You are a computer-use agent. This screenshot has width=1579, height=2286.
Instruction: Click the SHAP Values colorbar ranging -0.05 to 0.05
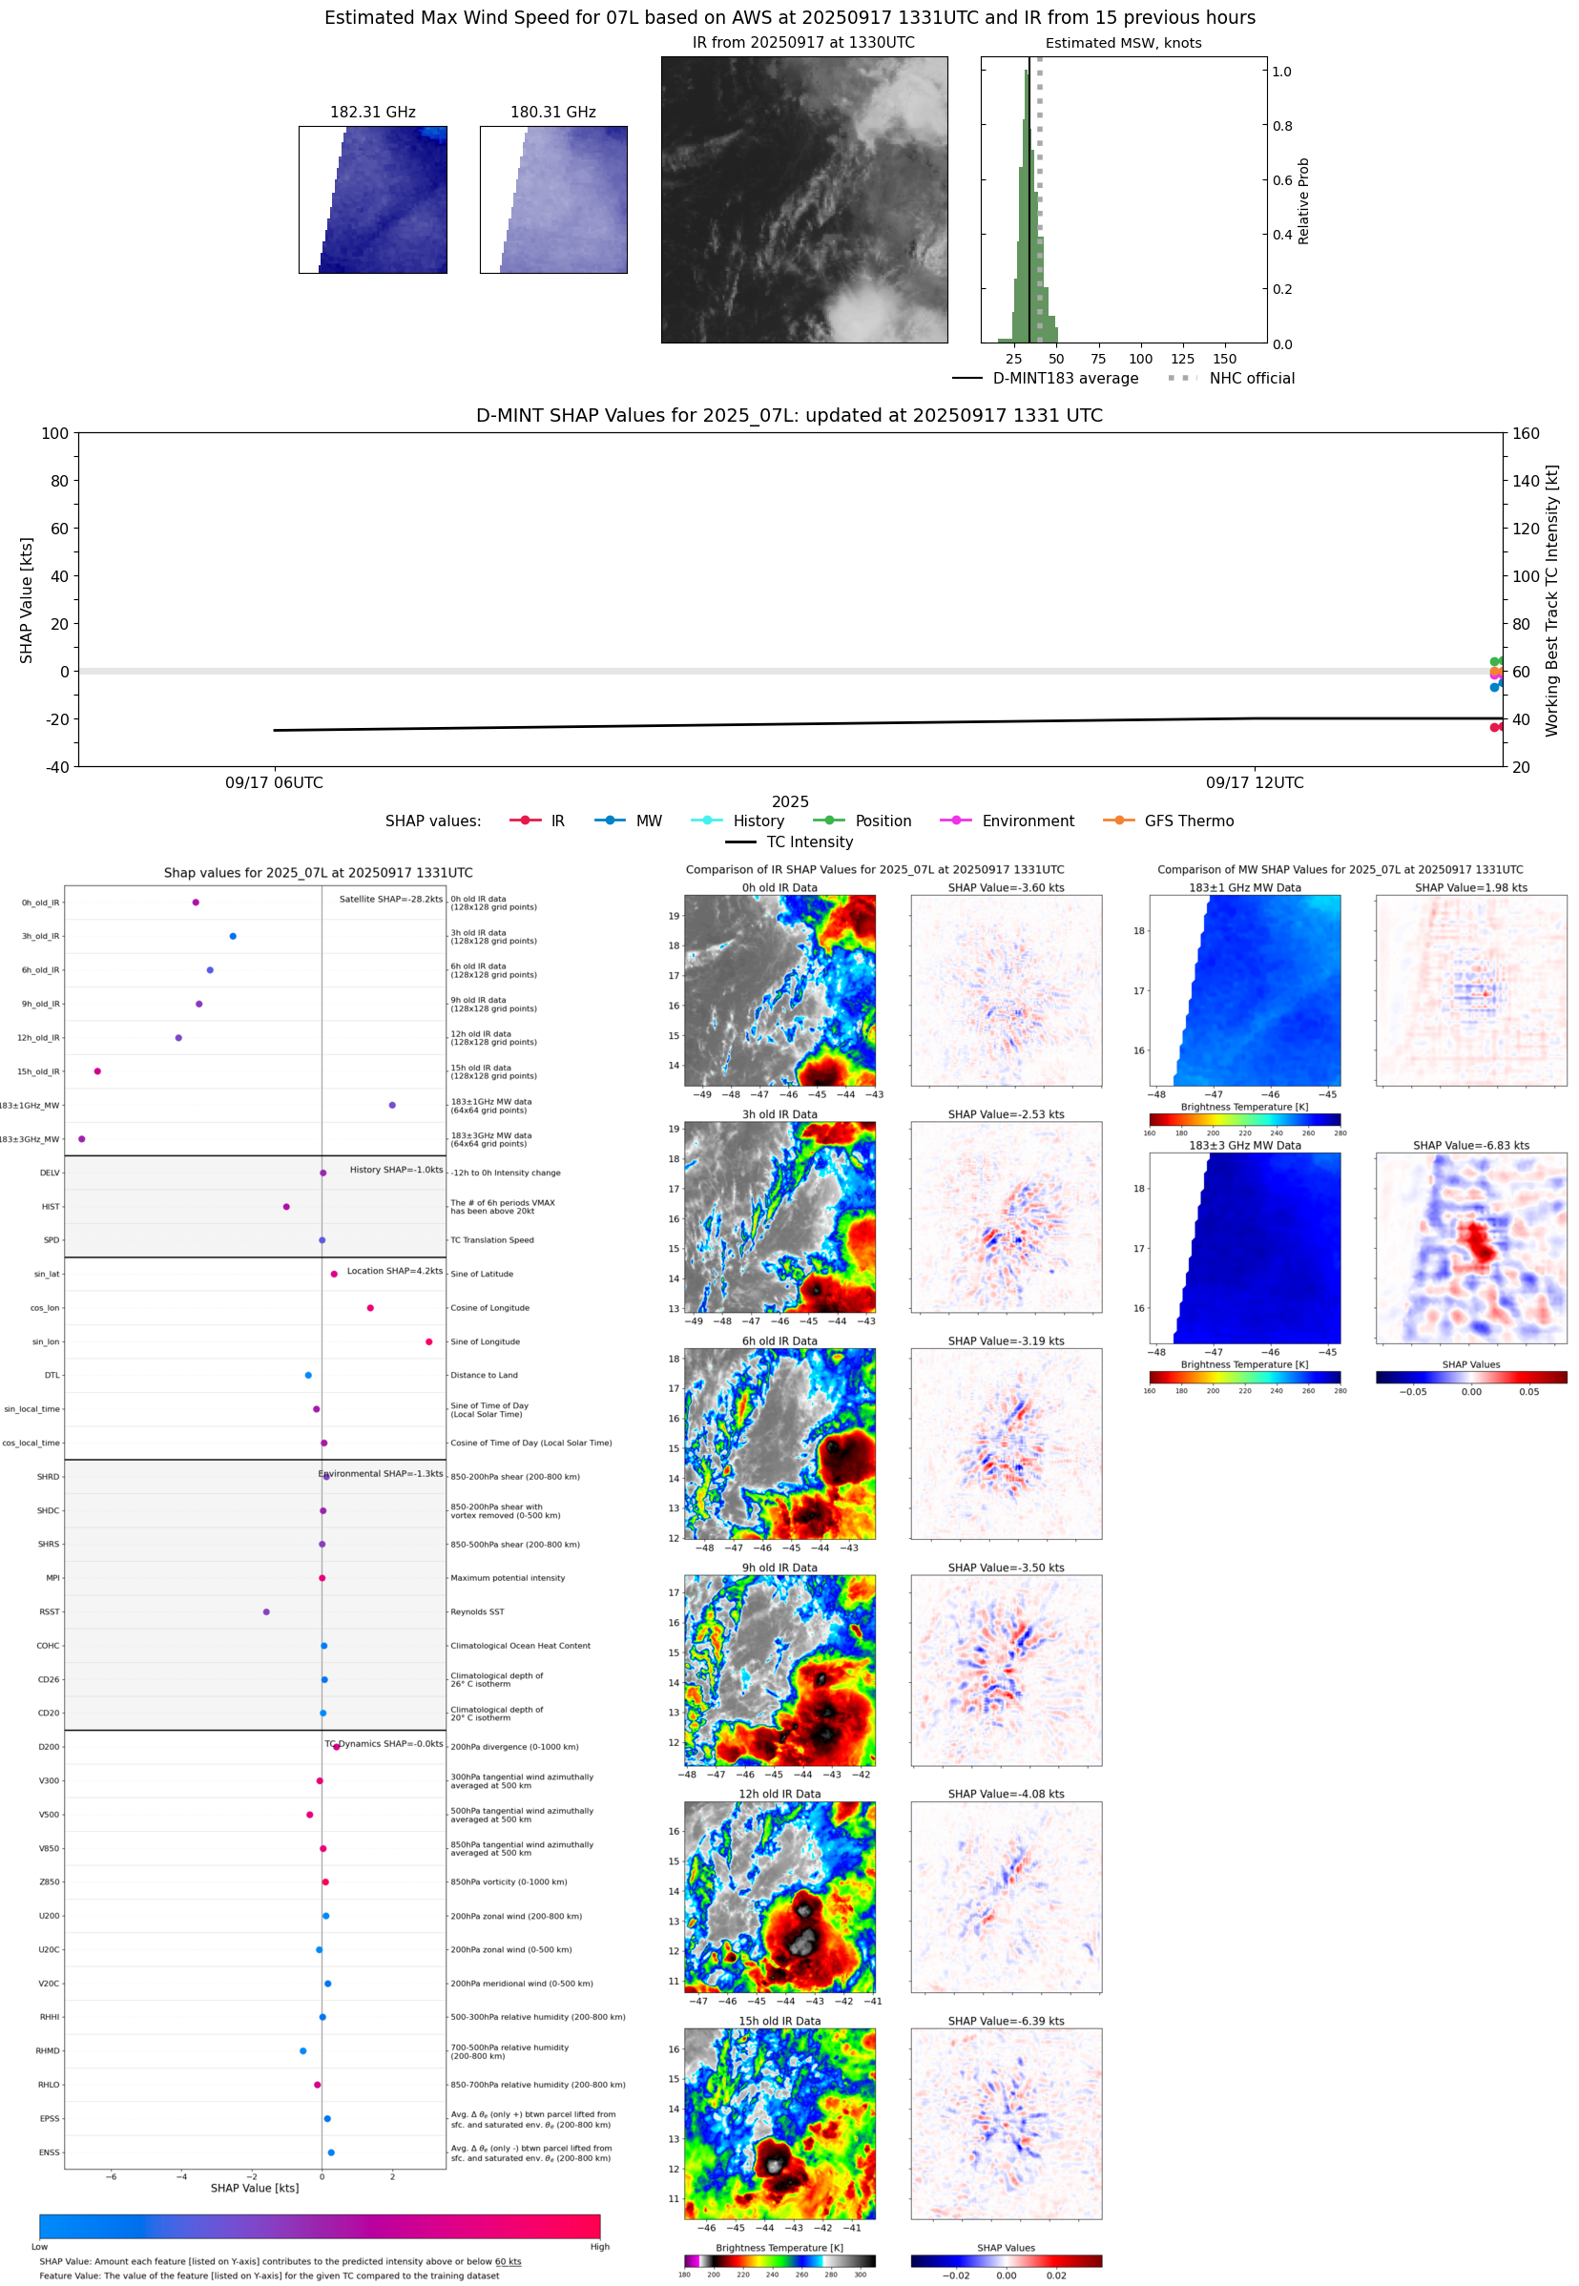(1471, 1377)
